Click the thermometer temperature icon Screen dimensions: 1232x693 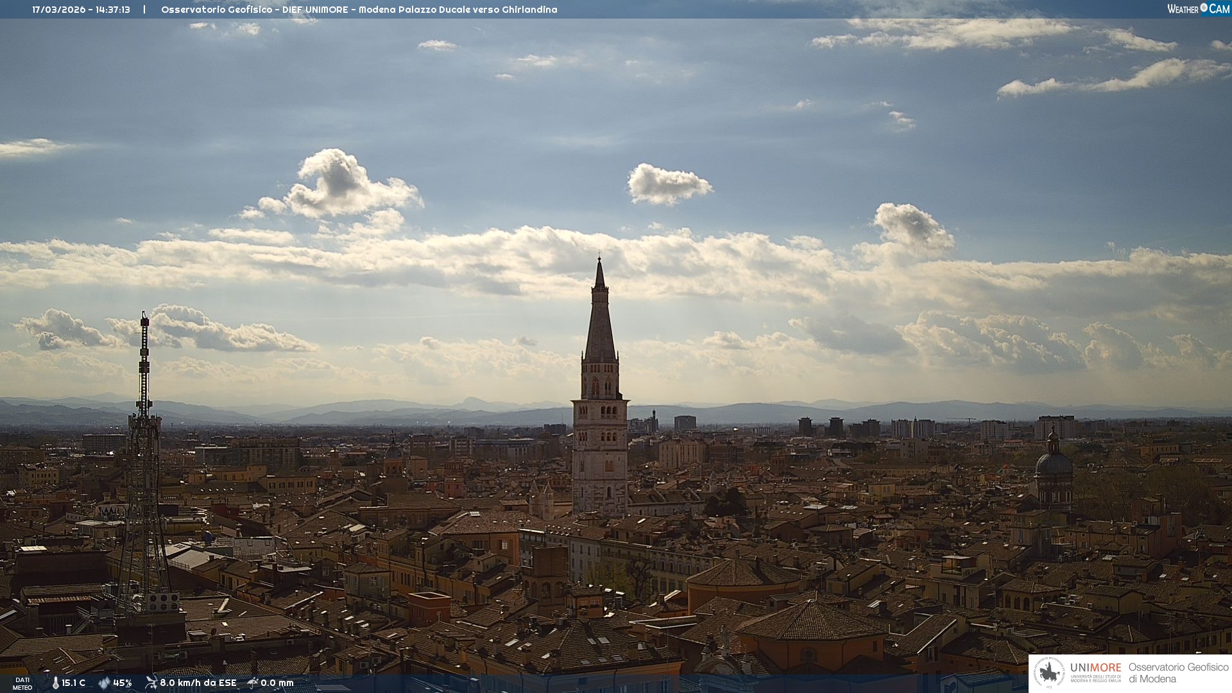click(56, 683)
